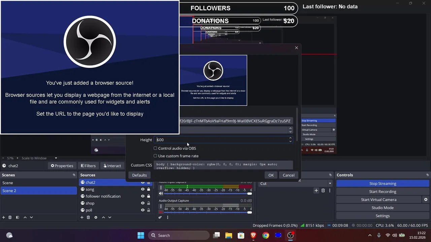Image resolution: width=431 pixels, height=242 pixels.
Task: Zoom out preview with minus icon
Action: click(3, 158)
